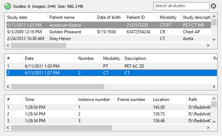Sort studies by Patient name column
The height and width of the screenshot is (136, 222).
[71, 17]
